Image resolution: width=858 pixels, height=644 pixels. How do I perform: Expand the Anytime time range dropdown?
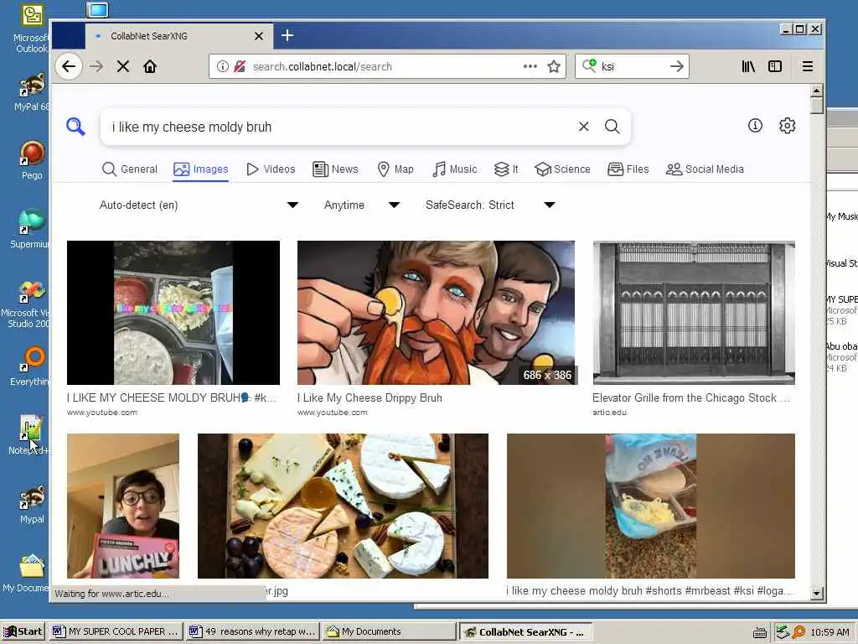(362, 205)
